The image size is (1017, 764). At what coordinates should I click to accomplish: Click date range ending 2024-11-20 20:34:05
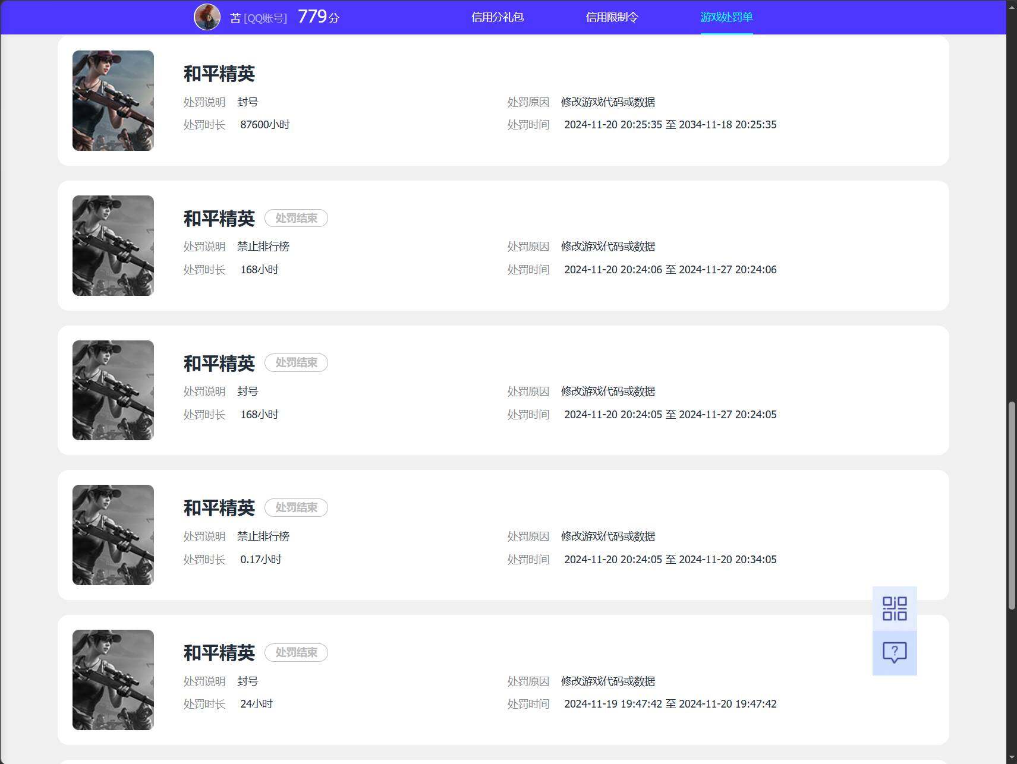point(670,560)
